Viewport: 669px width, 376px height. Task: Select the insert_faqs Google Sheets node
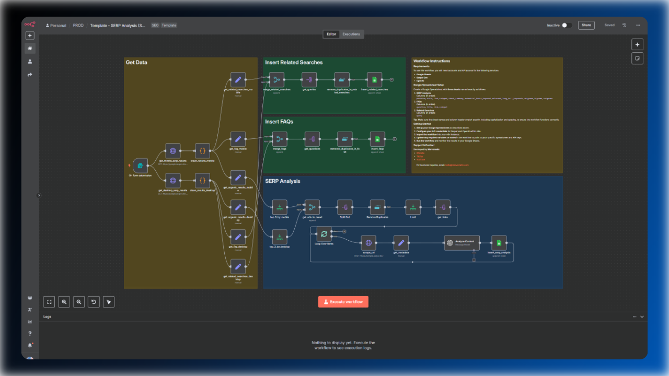coord(377,139)
